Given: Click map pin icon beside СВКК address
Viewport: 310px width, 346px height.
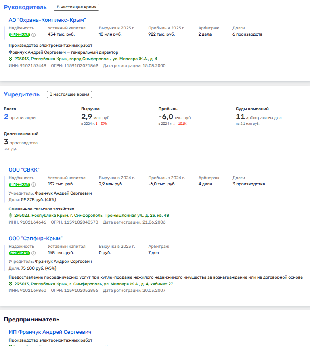Looking at the screenshot, I should [10, 216].
